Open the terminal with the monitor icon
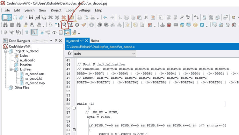 (189, 25)
